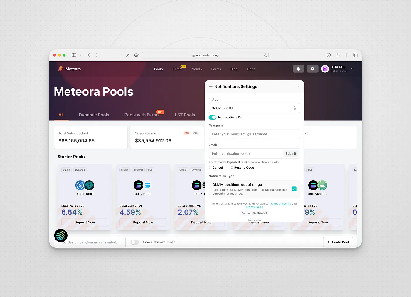The image size is (411, 297).
Task: Click the LST tag on the SOL / stSOL card
Action: click(x=150, y=170)
